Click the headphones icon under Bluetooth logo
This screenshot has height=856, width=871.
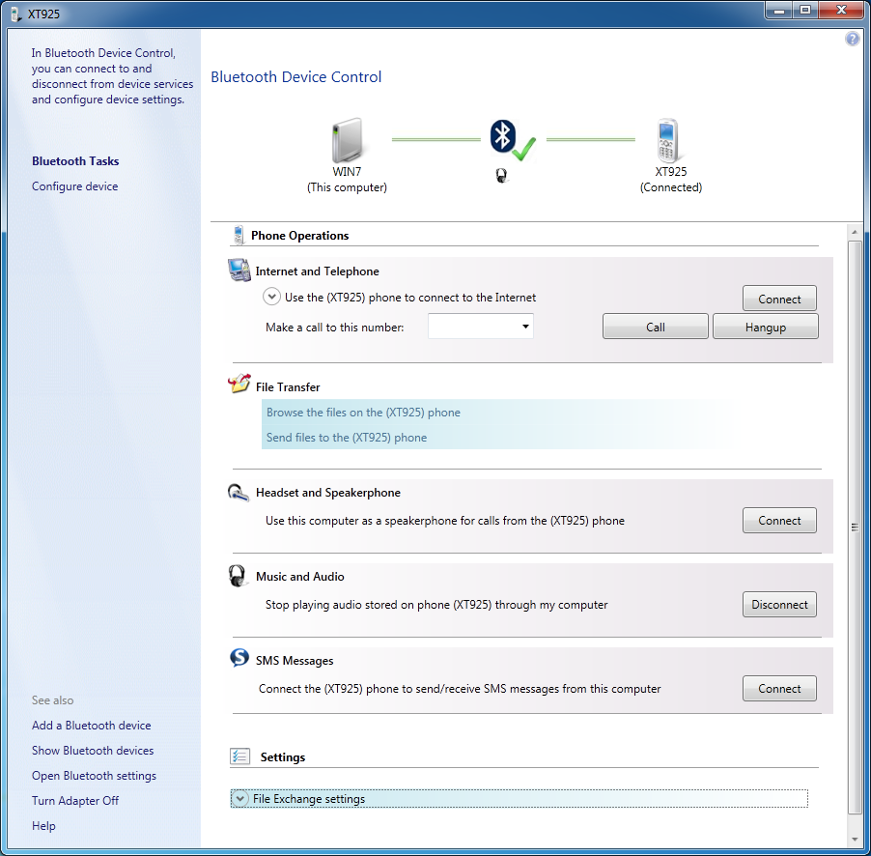coord(501,176)
